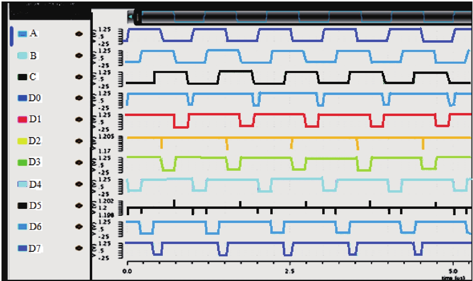Click the left arrow on the overview navigator
473x281 pixels.
tap(131, 17)
